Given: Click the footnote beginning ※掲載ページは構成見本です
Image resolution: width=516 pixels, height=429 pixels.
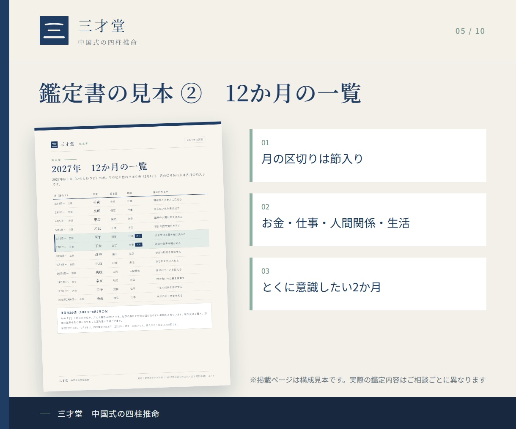Looking at the screenshot, I should tap(368, 380).
